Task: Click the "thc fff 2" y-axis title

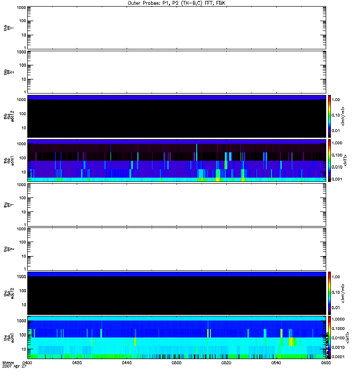Action: (x=9, y=249)
